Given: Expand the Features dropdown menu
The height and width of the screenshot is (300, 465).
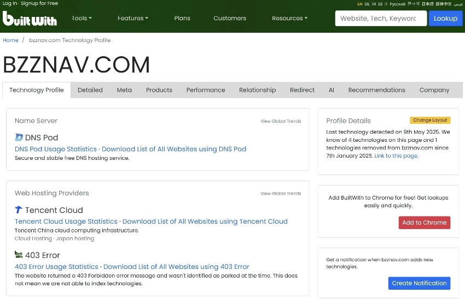Looking at the screenshot, I should 133,18.
